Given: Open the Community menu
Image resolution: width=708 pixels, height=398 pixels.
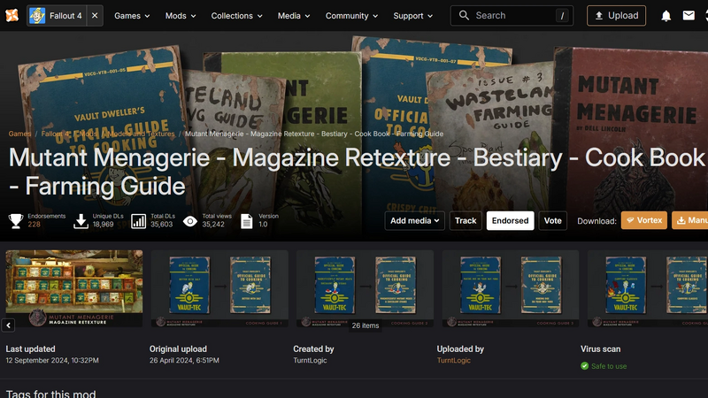Looking at the screenshot, I should pos(351,16).
